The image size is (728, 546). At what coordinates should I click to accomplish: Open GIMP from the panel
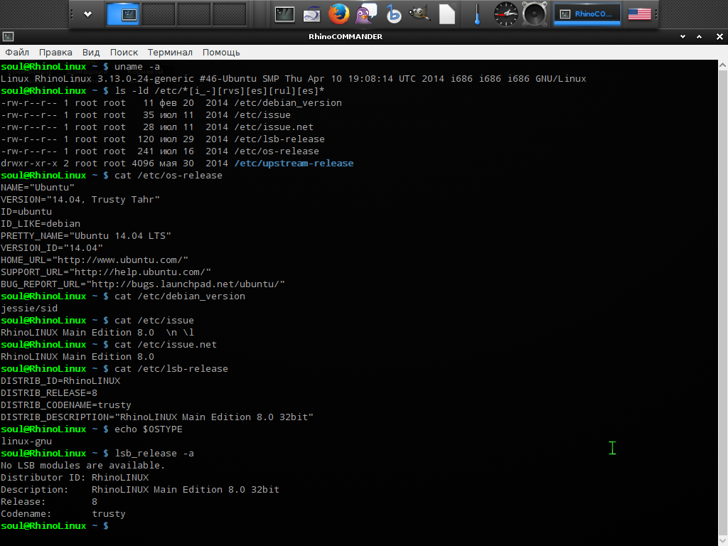(x=419, y=14)
